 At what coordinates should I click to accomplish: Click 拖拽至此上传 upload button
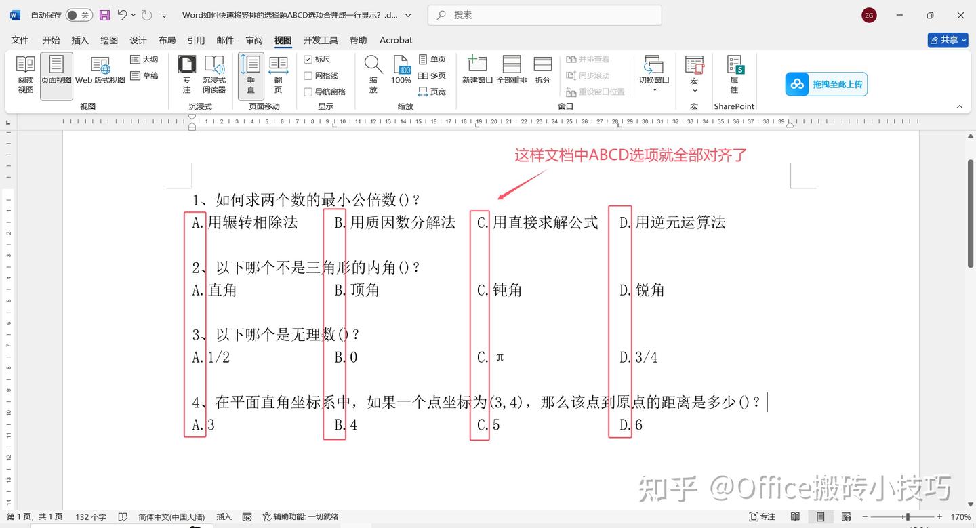826,84
